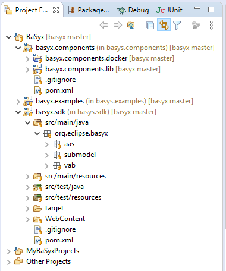The width and height of the screenshot is (226, 271).
Task: Expand the vab package
Action: (x=46, y=166)
